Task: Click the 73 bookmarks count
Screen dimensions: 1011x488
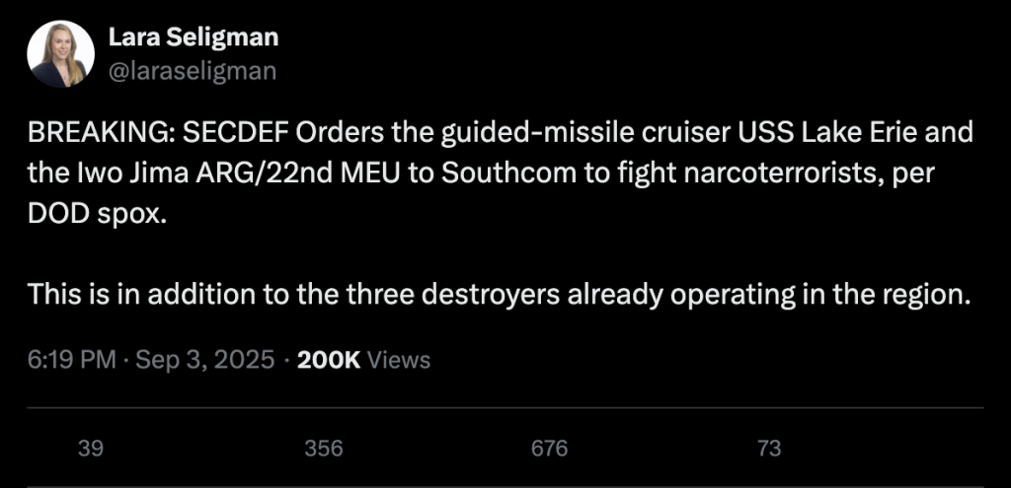Action: click(x=769, y=449)
